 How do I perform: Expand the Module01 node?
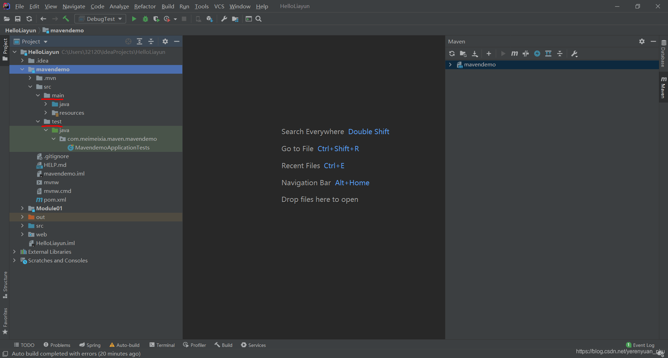(x=22, y=208)
